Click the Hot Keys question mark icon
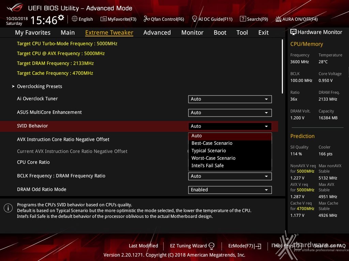The width and height of the screenshot is (349, 261). tap(298, 246)
